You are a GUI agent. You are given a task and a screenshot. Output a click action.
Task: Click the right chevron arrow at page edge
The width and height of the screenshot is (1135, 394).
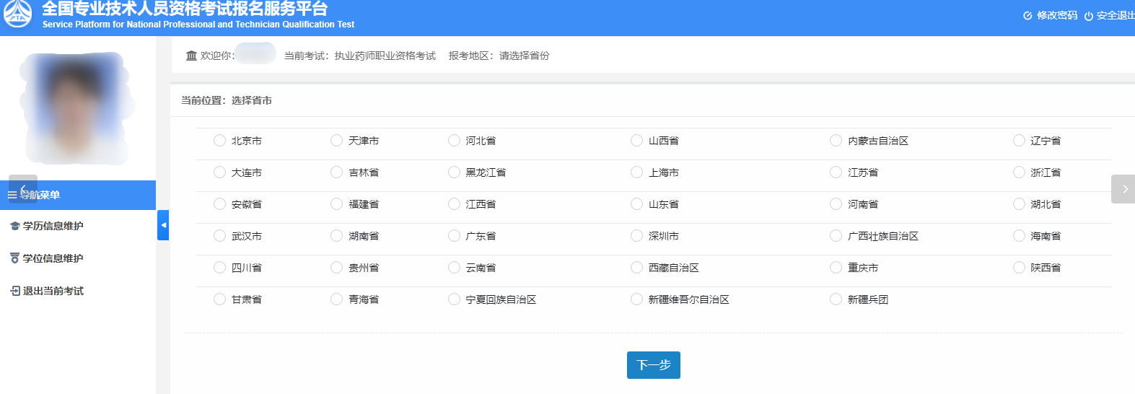point(1124,189)
